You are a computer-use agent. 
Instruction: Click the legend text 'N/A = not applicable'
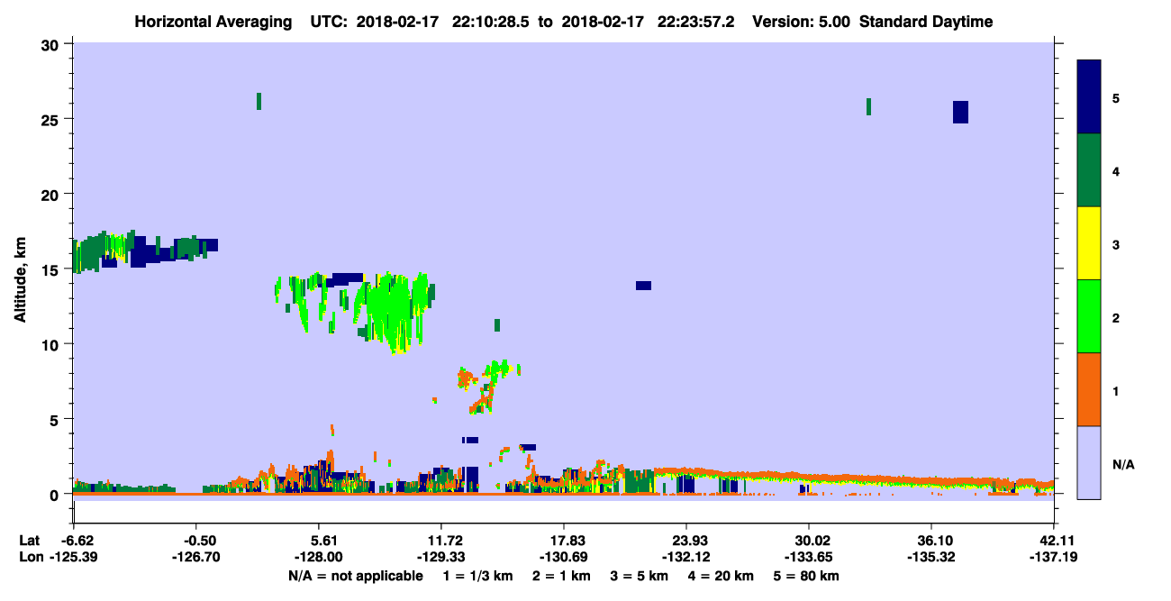coord(356,576)
